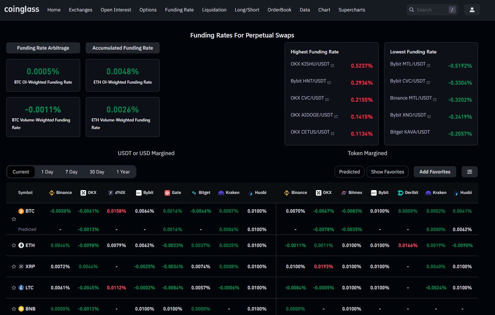495x315 pixels.
Task: Open the Liquidation section from the top menu
Action: point(214,9)
